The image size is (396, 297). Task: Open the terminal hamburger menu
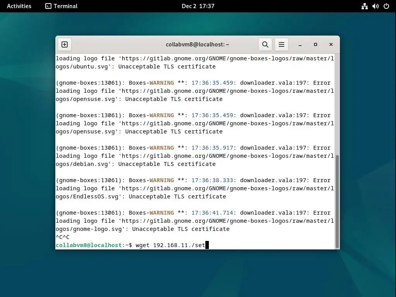[x=282, y=44]
